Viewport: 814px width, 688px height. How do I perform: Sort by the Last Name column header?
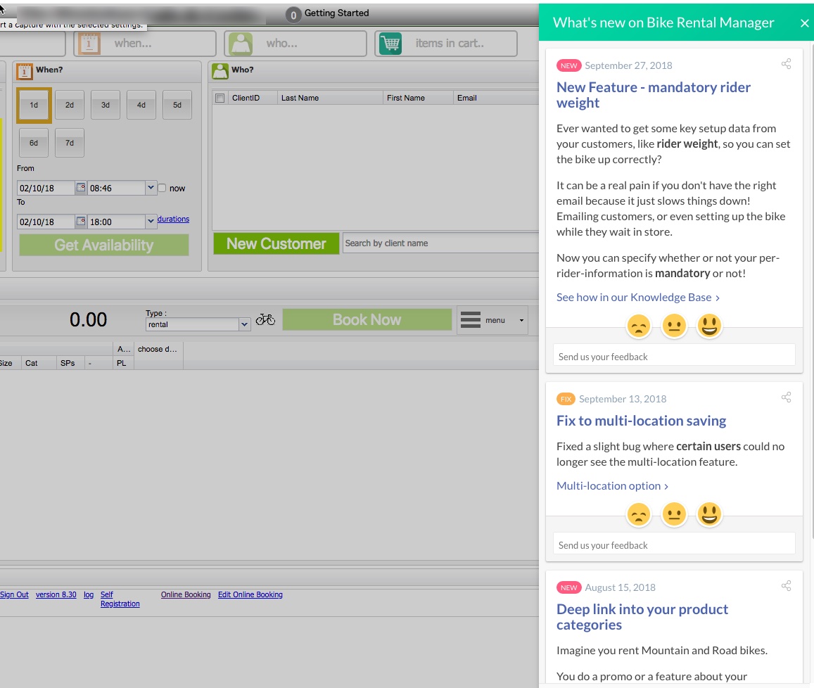click(330, 98)
